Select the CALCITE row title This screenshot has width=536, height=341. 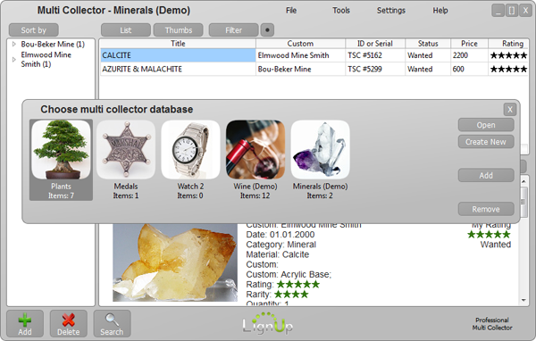click(178, 55)
